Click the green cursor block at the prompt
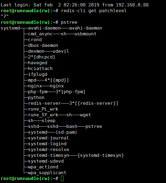The width and height of the screenshot is (166, 183). click(62, 178)
